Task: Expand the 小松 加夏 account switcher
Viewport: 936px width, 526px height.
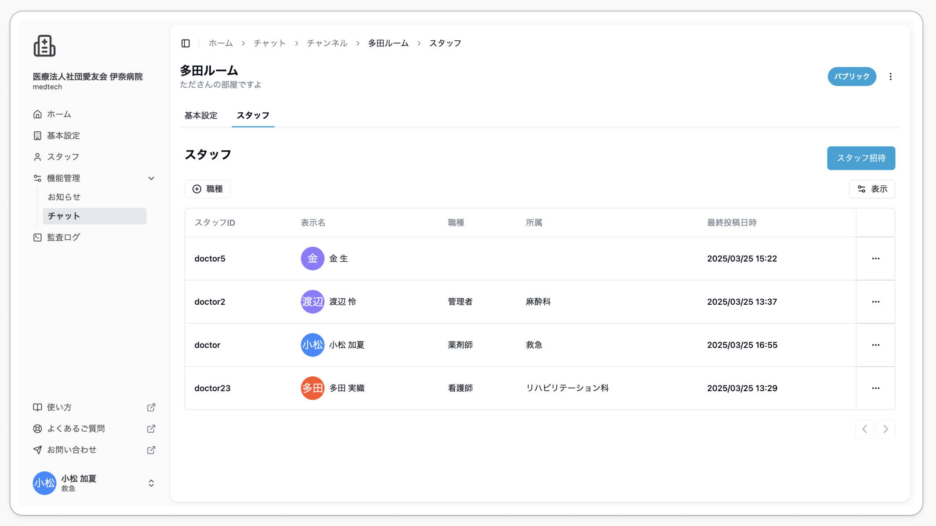Action: (151, 483)
